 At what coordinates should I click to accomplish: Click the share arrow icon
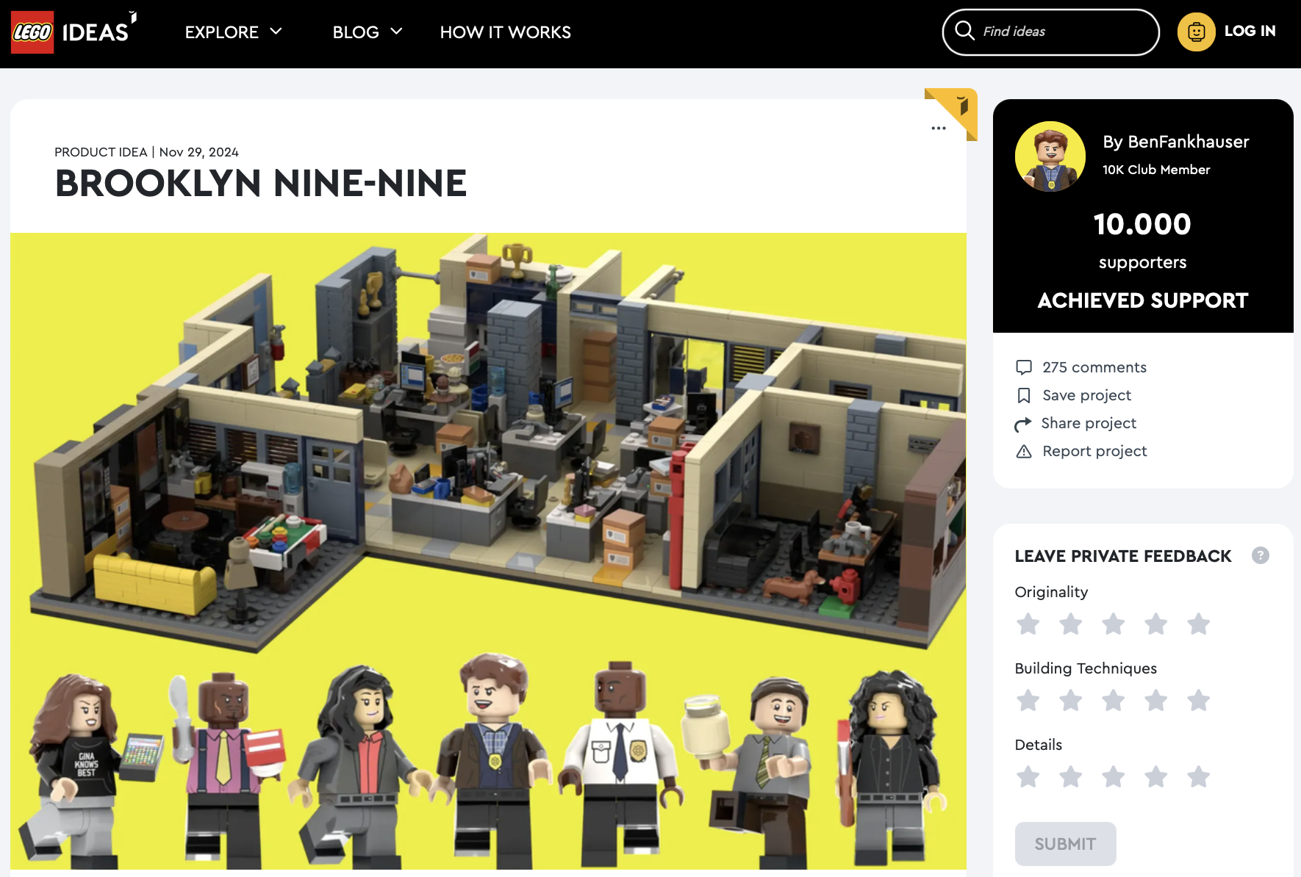(x=1022, y=424)
